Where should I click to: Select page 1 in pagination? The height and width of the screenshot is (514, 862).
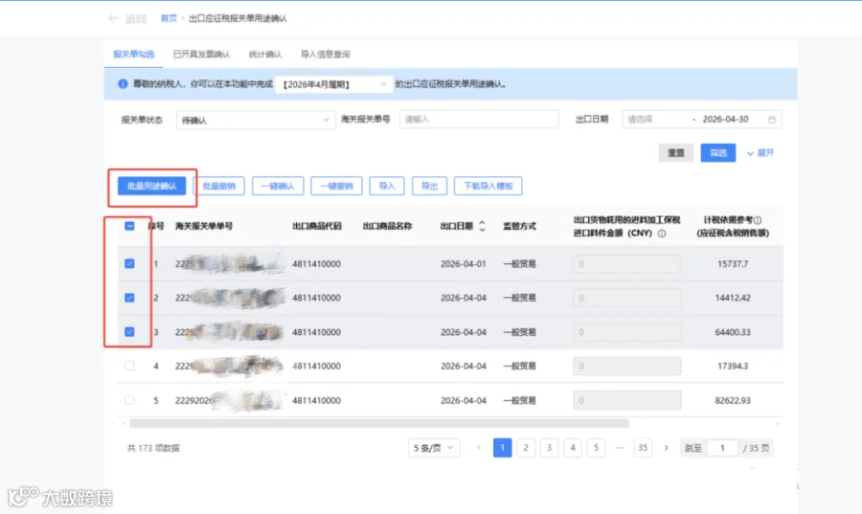click(503, 448)
